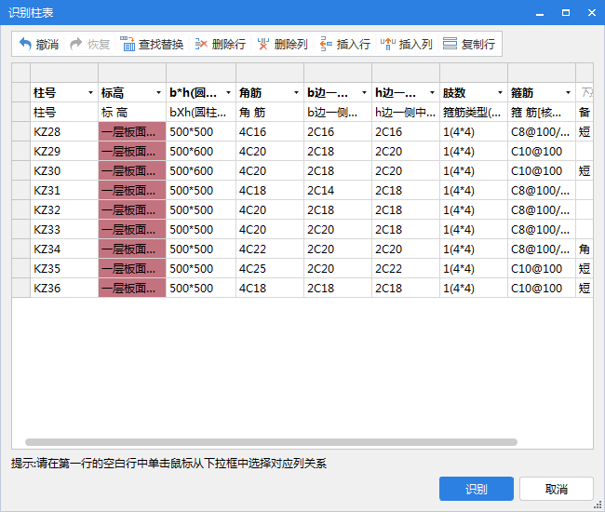Close the 识别柱表 dialog window
Image resolution: width=605 pixels, height=512 pixels.
pos(591,13)
